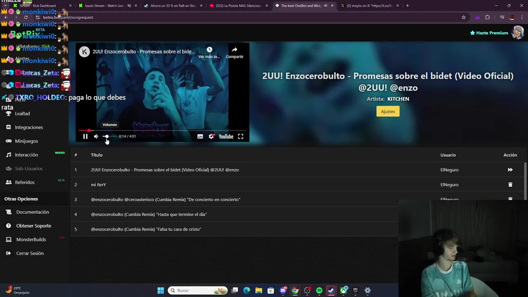Click Obtener Soporte link
Image resolution: width=528 pixels, height=297 pixels.
(34, 226)
